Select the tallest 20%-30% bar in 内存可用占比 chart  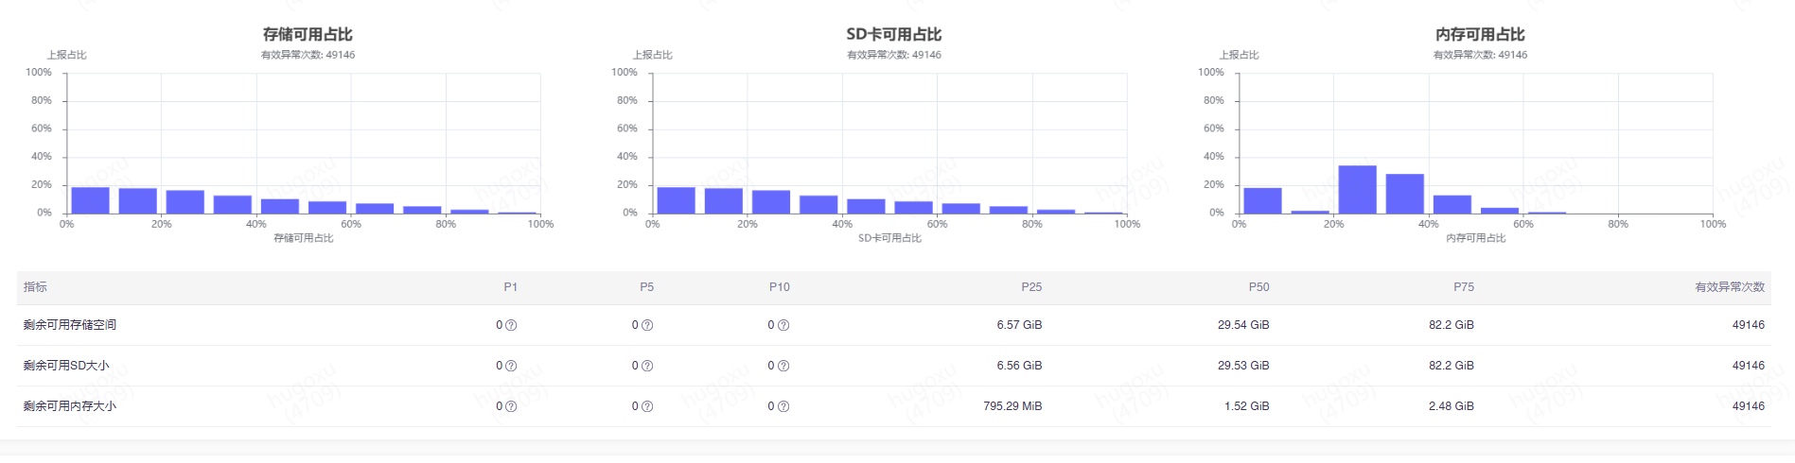[1357, 190]
